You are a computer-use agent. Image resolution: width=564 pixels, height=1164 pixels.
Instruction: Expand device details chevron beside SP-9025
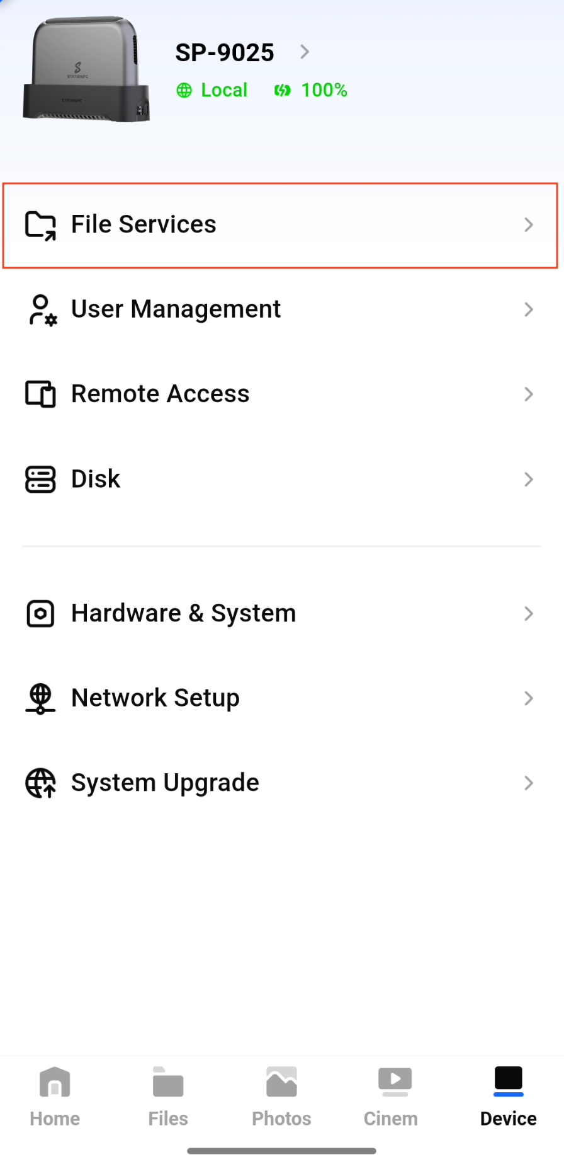tap(305, 52)
